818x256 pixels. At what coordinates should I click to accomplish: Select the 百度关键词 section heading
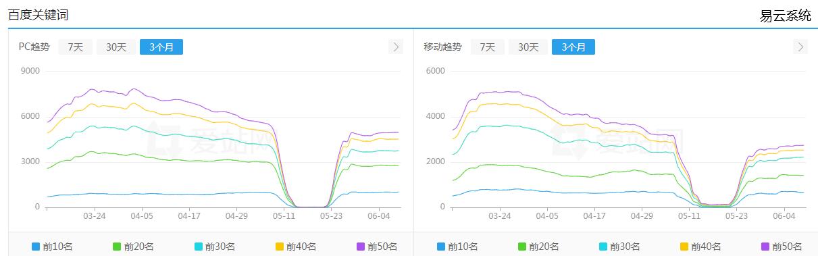pyautogui.click(x=38, y=15)
